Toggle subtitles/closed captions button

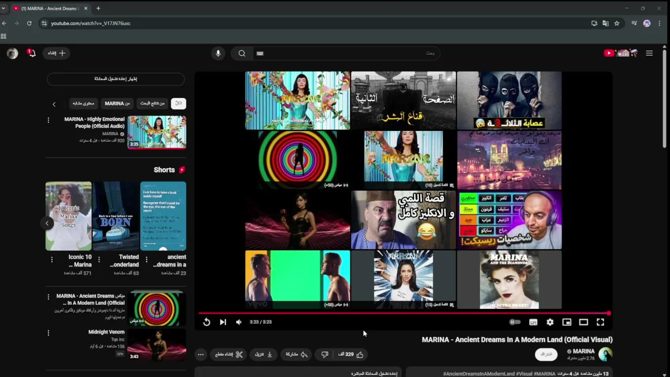click(533, 322)
